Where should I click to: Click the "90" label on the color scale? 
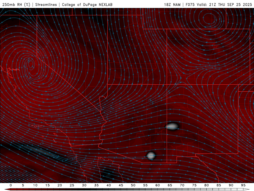pos(231,185)
